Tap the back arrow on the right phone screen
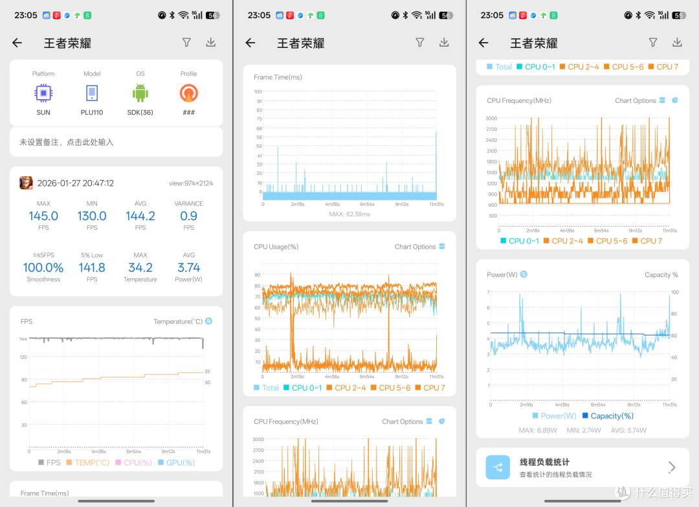The width and height of the screenshot is (699, 507). pos(483,43)
